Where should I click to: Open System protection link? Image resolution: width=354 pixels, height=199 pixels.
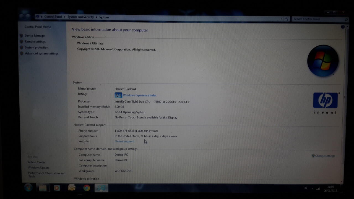coord(37,48)
